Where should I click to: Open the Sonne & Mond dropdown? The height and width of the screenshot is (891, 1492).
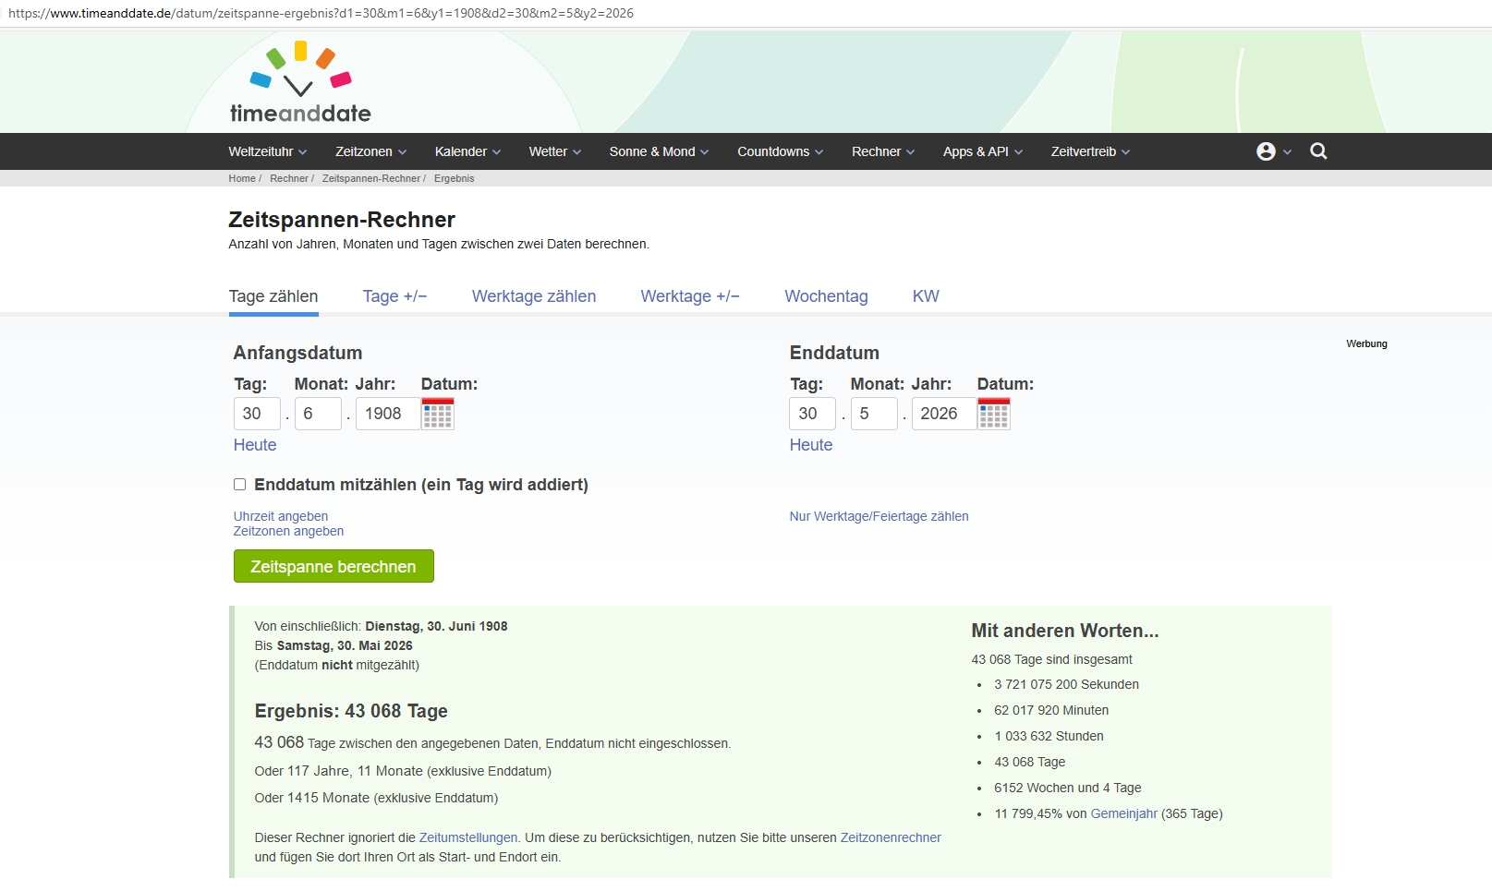pos(659,151)
